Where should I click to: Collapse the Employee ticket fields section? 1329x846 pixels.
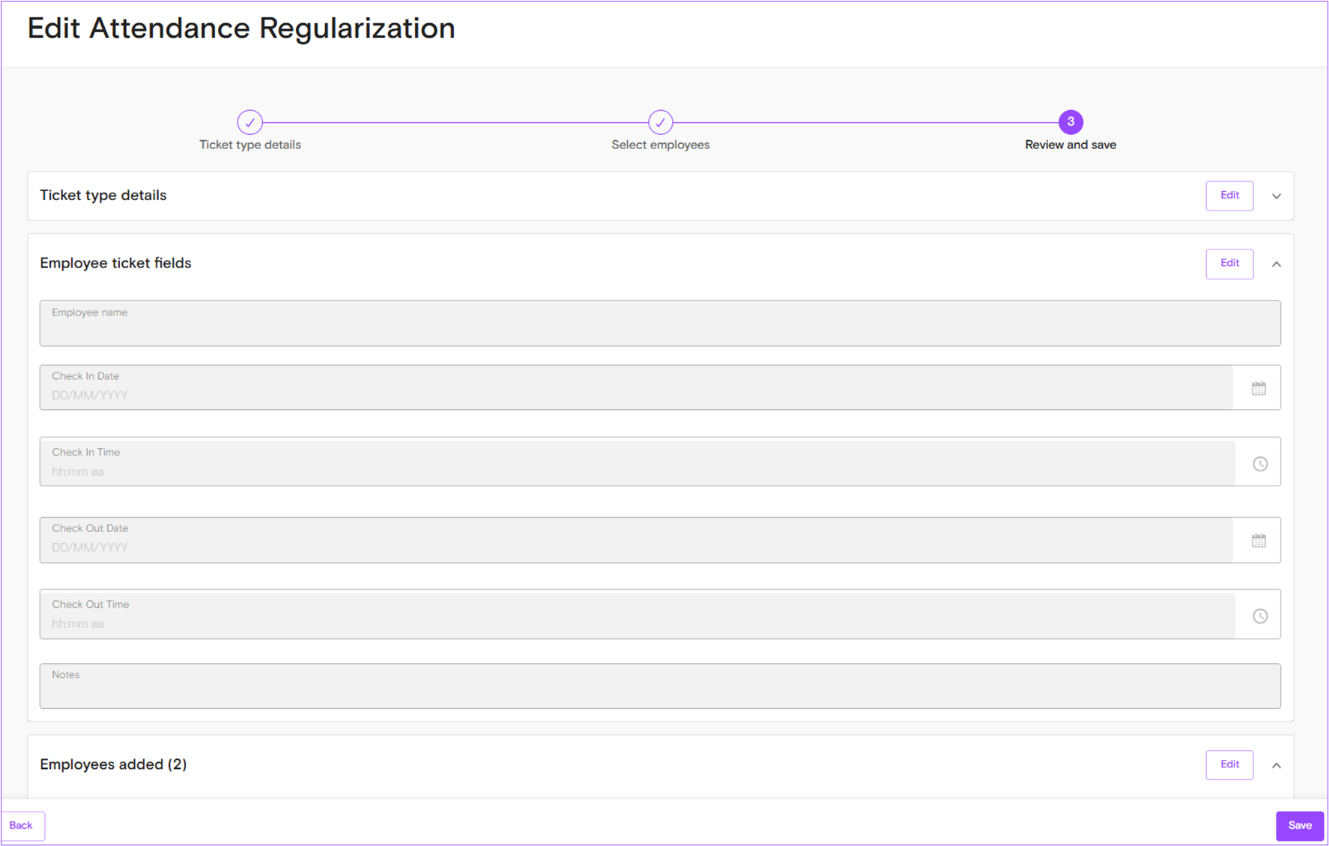click(1276, 265)
